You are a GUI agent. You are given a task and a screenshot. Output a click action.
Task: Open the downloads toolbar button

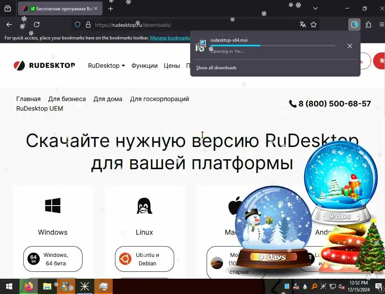click(x=354, y=24)
